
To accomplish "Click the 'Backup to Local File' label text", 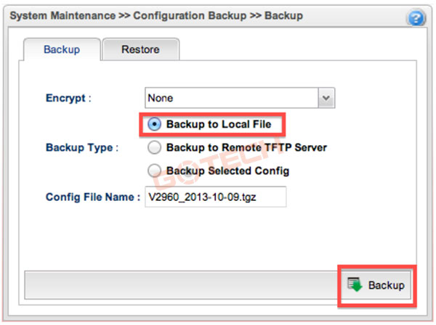I will point(218,125).
